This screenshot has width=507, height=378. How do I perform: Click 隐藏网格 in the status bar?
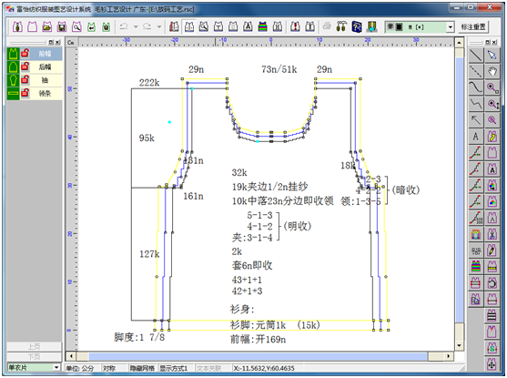[x=142, y=368]
